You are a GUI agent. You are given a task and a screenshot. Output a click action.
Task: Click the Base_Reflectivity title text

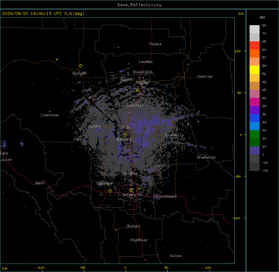click(139, 5)
